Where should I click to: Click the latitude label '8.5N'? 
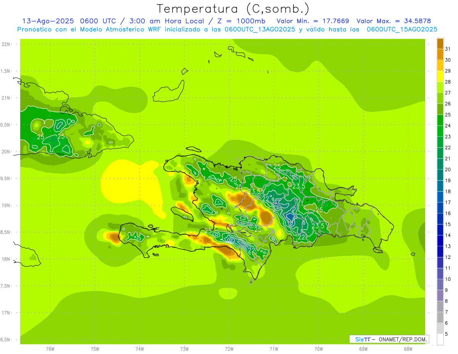pyautogui.click(x=5, y=232)
